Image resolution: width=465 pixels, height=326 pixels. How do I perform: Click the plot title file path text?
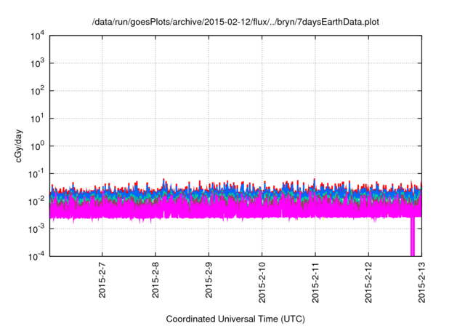[235, 22]
